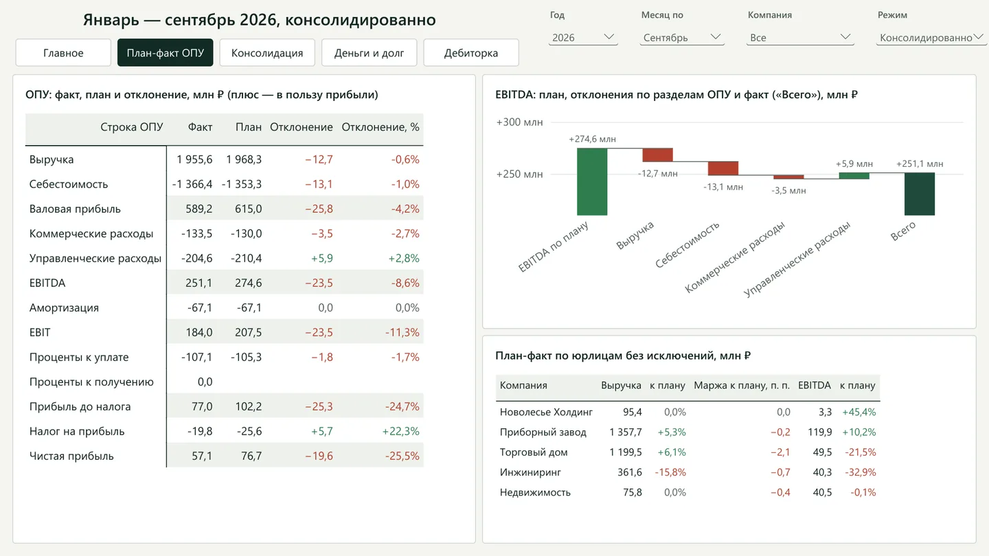Click the Факт column header

pyautogui.click(x=201, y=127)
